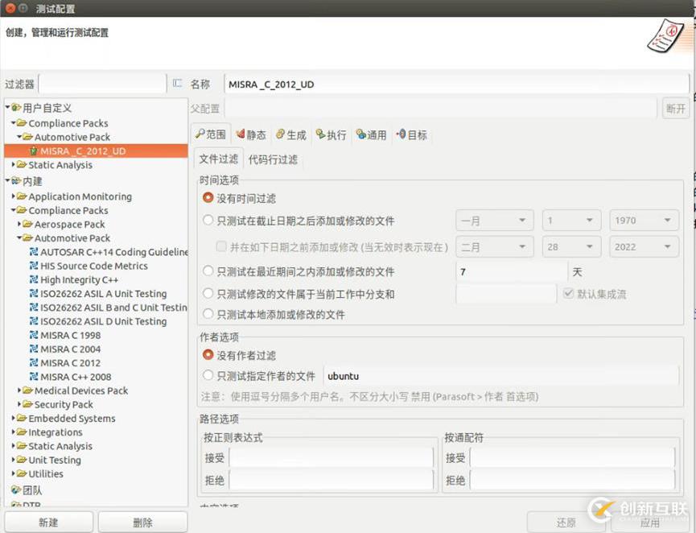Select 只测试修改的文件属于当前工作中分支和 radio
Viewport: 696px width, 533px height.
208,293
